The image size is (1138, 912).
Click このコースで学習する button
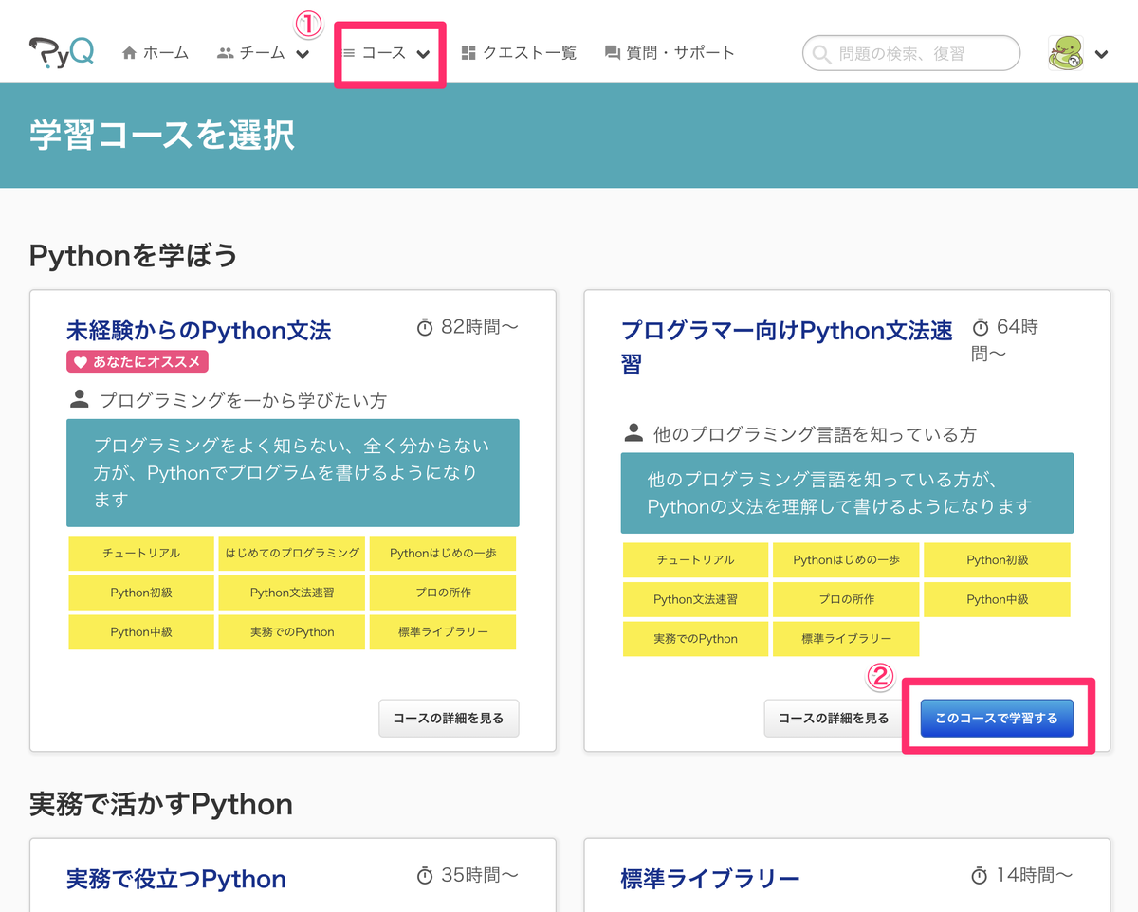point(997,719)
